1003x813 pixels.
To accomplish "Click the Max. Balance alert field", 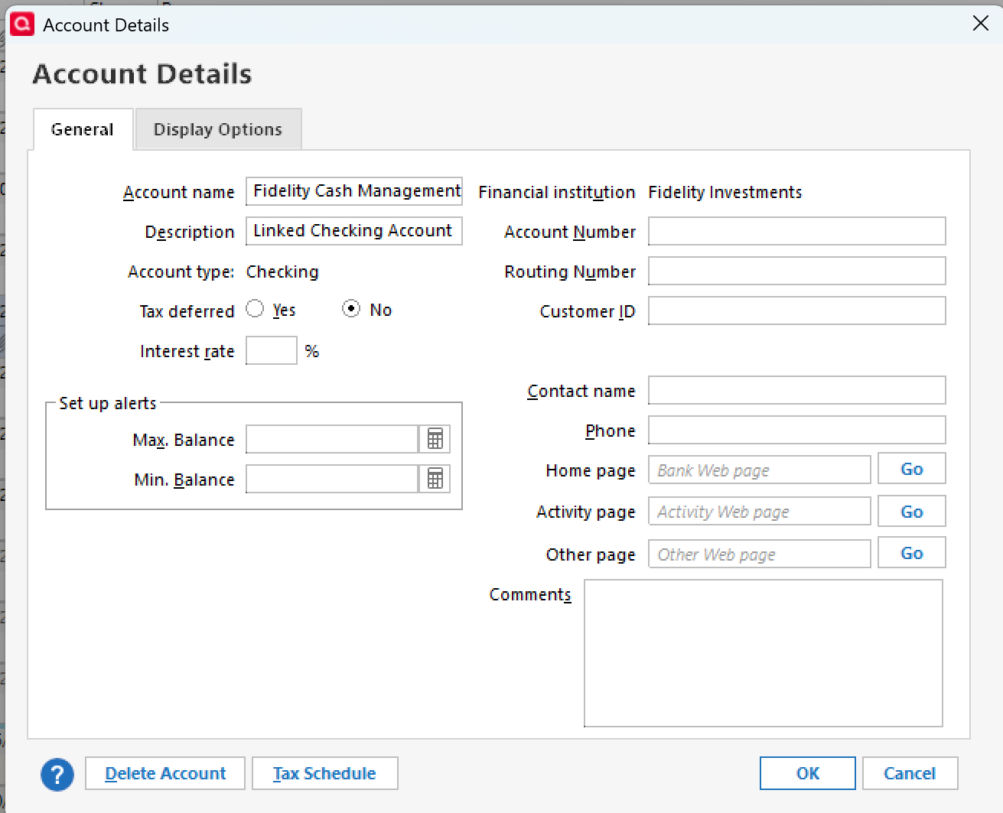I will 333,439.
